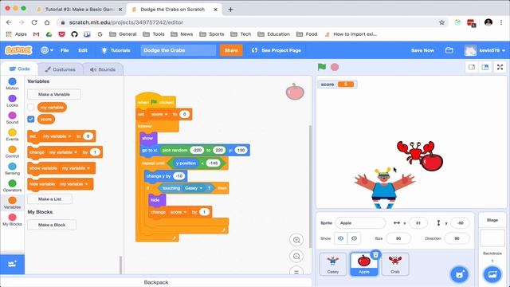Reload the browser page
The width and height of the screenshot is (510, 287).
point(34,22)
